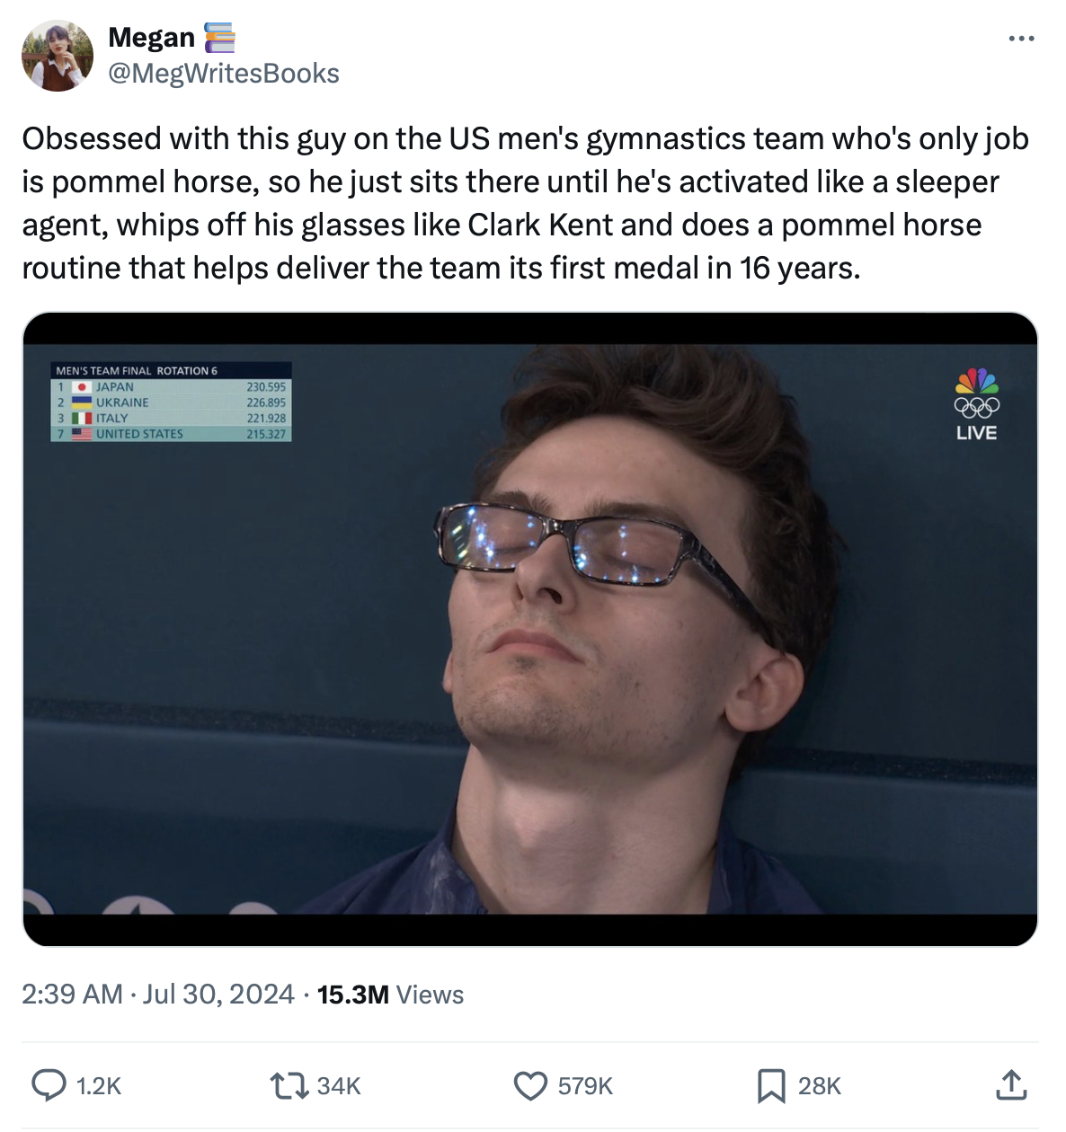The image size is (1066, 1132).
Task: Click the tweet text about pommel horse
Action: click(x=525, y=203)
